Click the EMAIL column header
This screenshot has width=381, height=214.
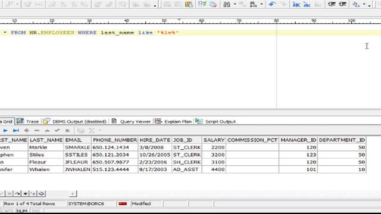[77, 140]
